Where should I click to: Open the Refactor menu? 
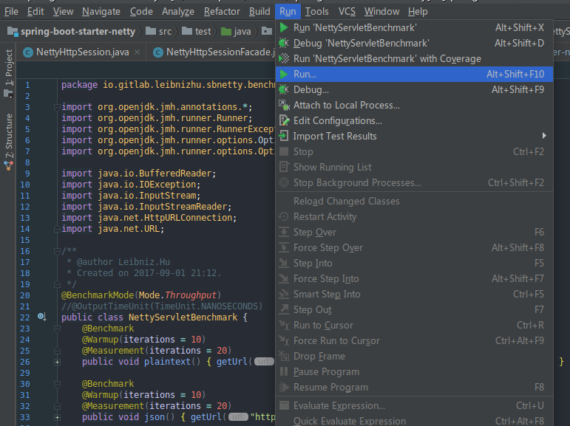click(222, 11)
